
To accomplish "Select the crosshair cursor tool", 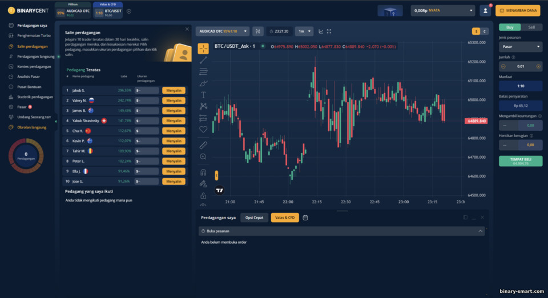I will pyautogui.click(x=203, y=49).
